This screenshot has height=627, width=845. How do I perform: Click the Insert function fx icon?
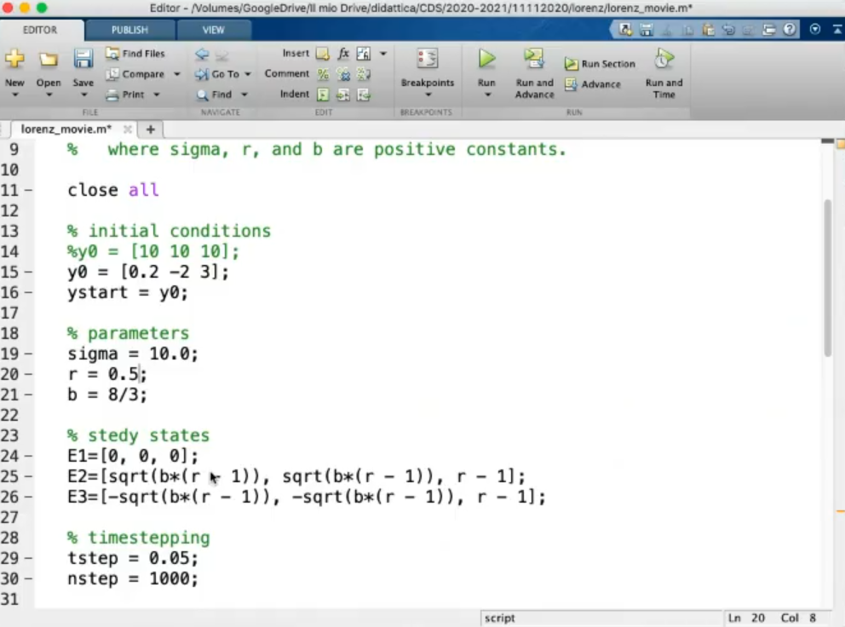[343, 53]
